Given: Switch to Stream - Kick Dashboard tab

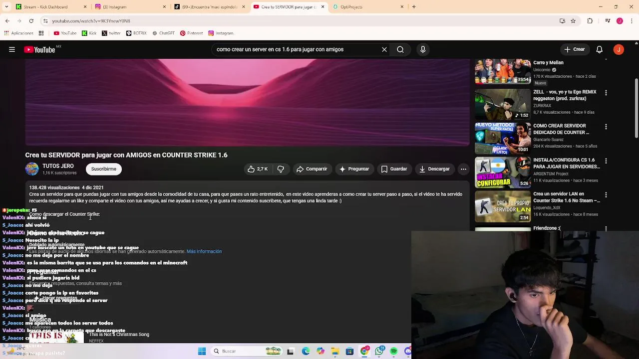Looking at the screenshot, I should coord(51,7).
